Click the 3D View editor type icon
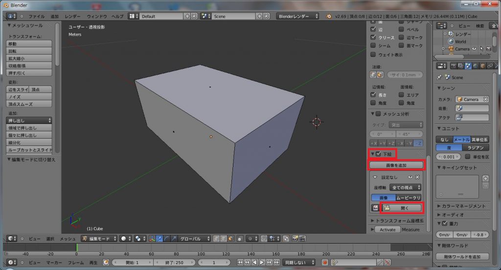This screenshot has height=270, width=501. [11, 238]
